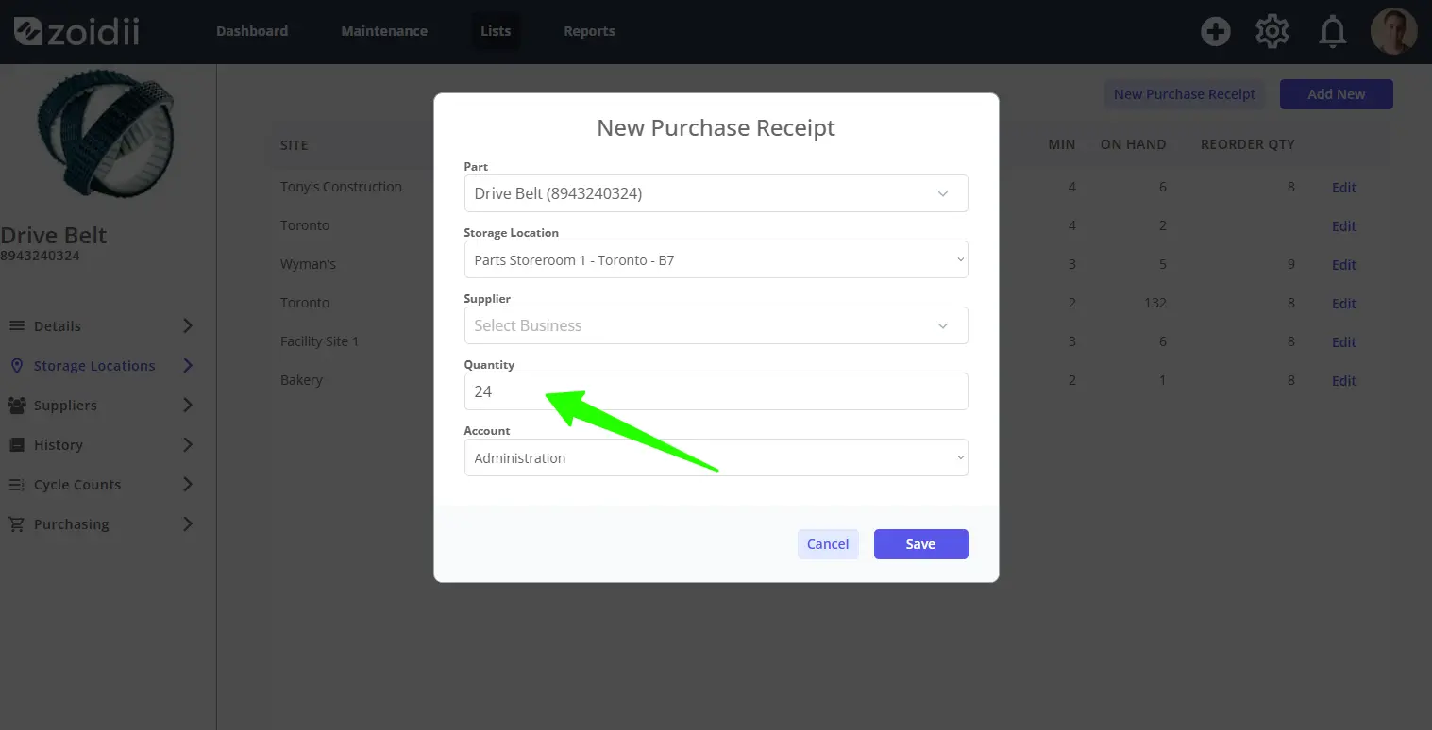Edit the Tony's Construction row
This screenshot has height=730, width=1432.
click(x=1343, y=188)
